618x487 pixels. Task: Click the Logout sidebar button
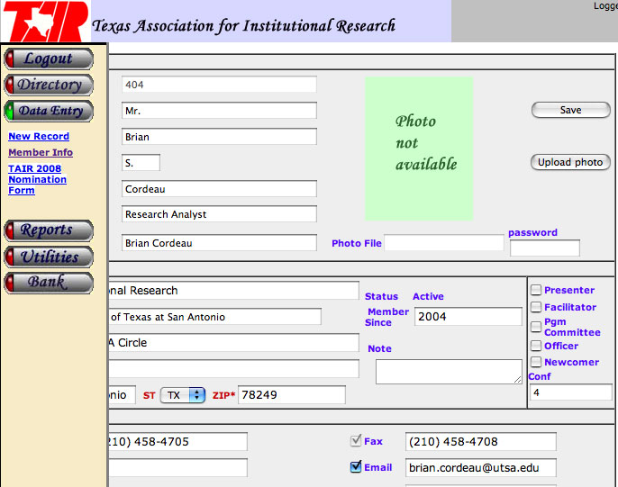point(49,59)
